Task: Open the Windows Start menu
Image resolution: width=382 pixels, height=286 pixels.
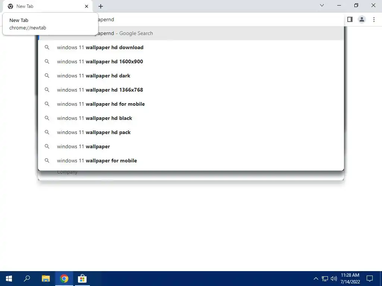Action: tap(9, 279)
